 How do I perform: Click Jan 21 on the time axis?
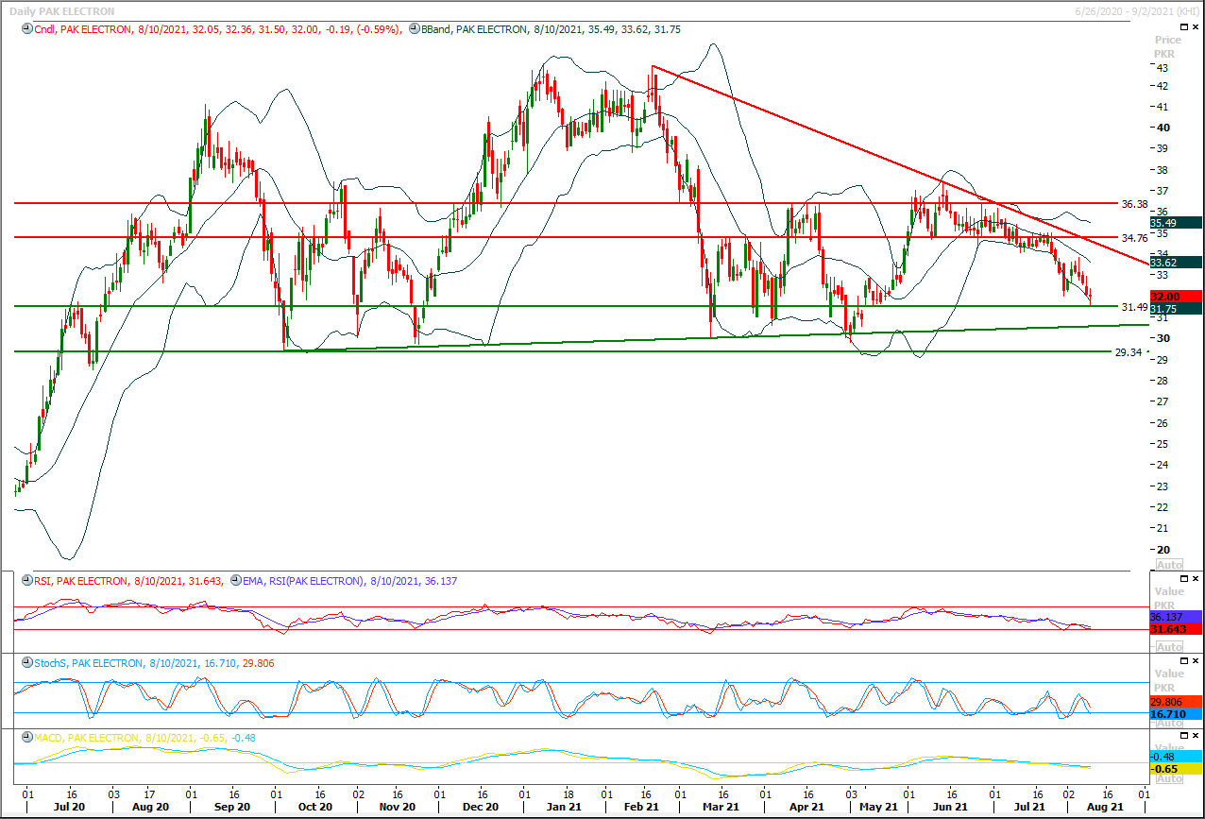click(x=564, y=808)
